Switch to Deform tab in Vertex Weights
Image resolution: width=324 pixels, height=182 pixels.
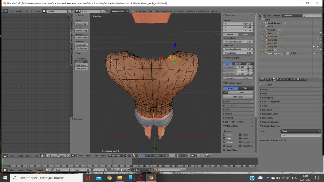(237, 64)
